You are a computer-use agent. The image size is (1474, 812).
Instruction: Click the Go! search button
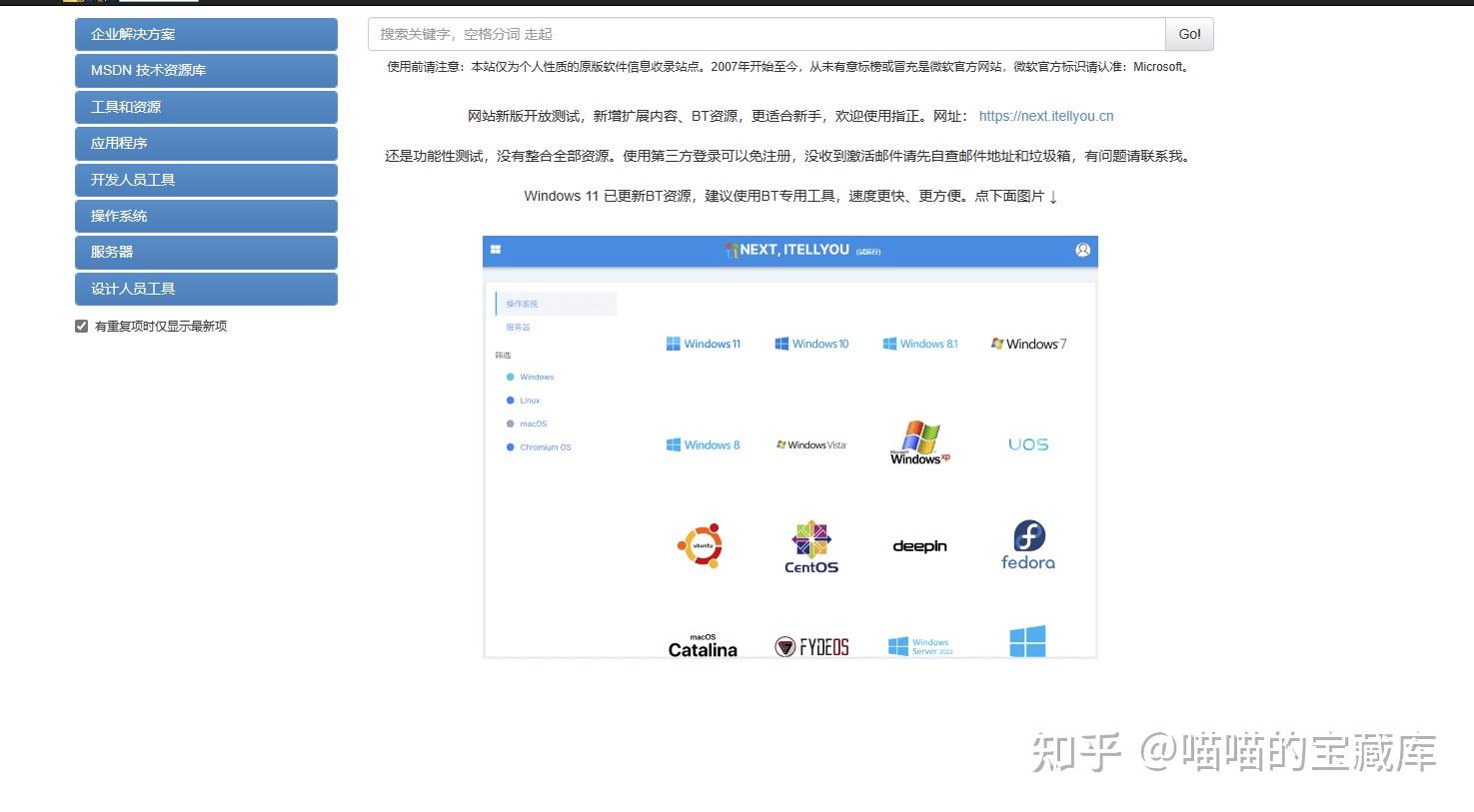pos(1189,34)
